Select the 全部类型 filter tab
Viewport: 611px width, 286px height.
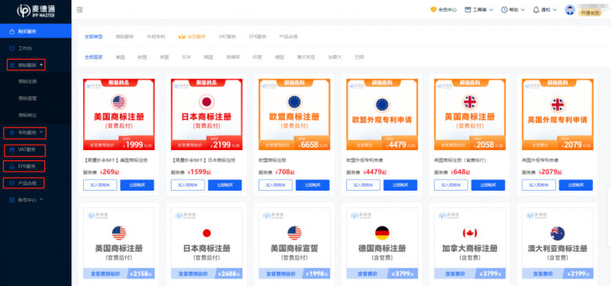tap(93, 37)
